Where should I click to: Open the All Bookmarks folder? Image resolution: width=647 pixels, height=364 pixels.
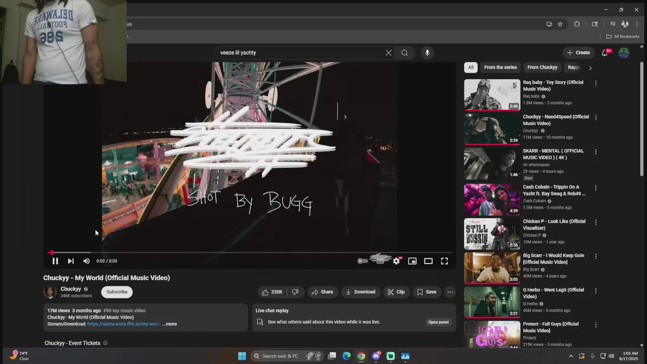[x=623, y=36]
